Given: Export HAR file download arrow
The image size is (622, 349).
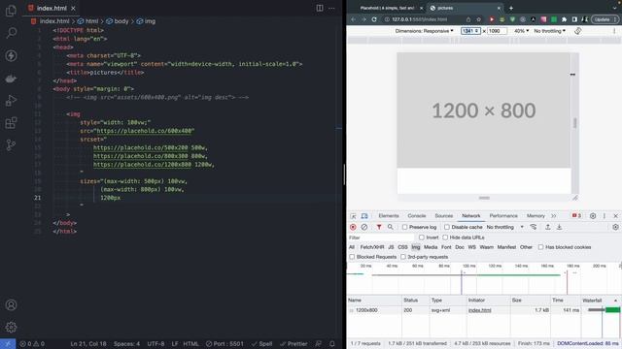Looking at the screenshot, I should (560, 227).
